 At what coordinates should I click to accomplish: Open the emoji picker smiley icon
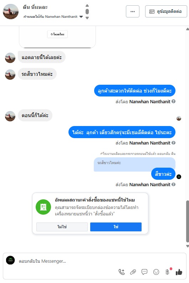[x=156, y=272]
